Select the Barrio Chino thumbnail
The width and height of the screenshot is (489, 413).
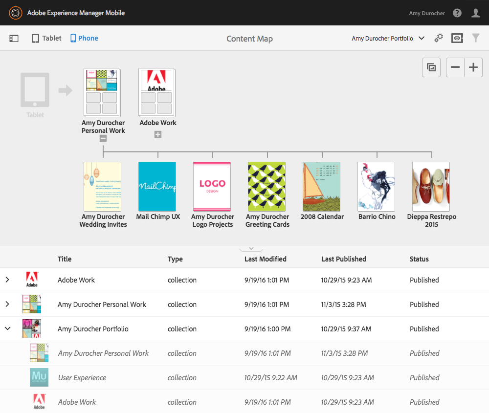coord(377,186)
